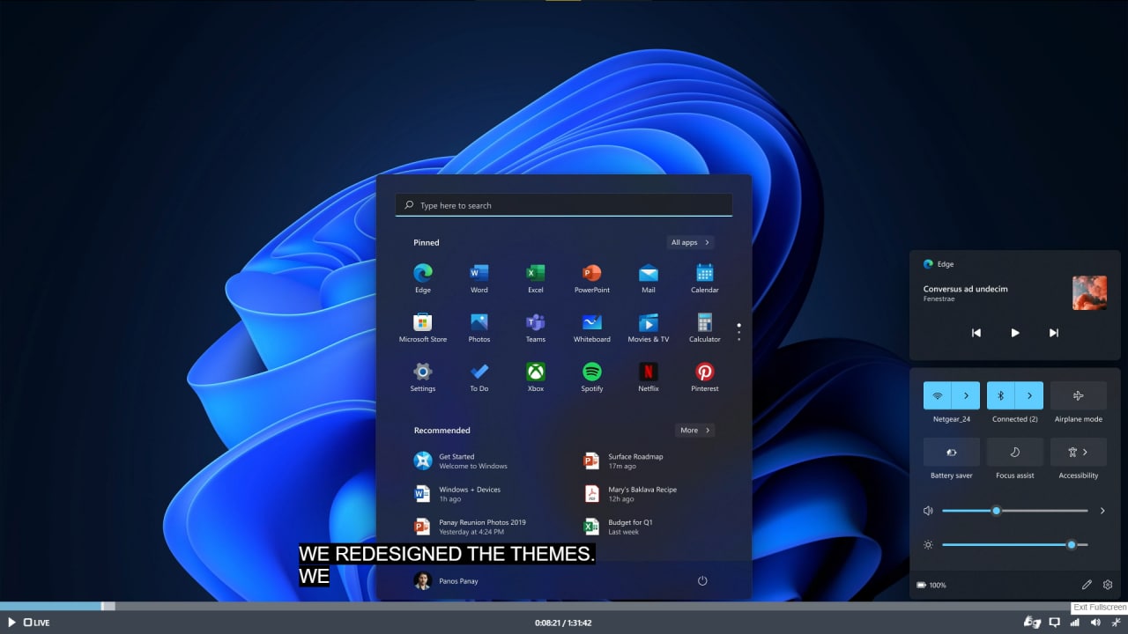Open Edge from pinned apps
1128x634 pixels.
[423, 278]
